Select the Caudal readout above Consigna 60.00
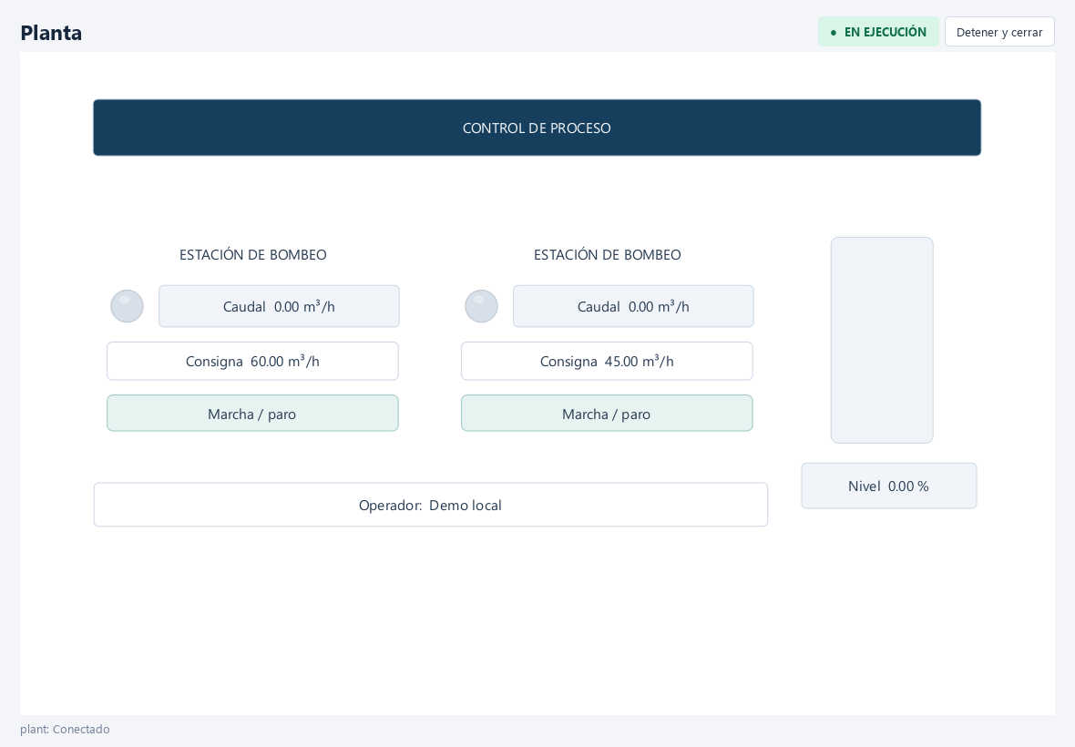This screenshot has height=747, width=1075. point(279,306)
